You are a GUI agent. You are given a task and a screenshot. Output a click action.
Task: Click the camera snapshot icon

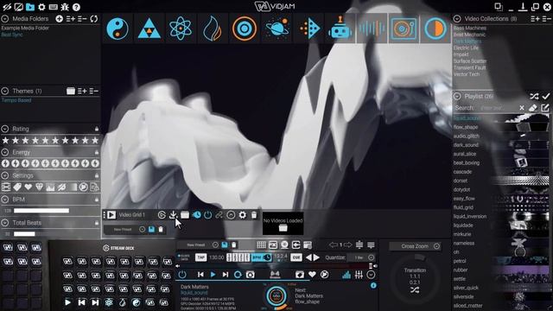coord(250,275)
